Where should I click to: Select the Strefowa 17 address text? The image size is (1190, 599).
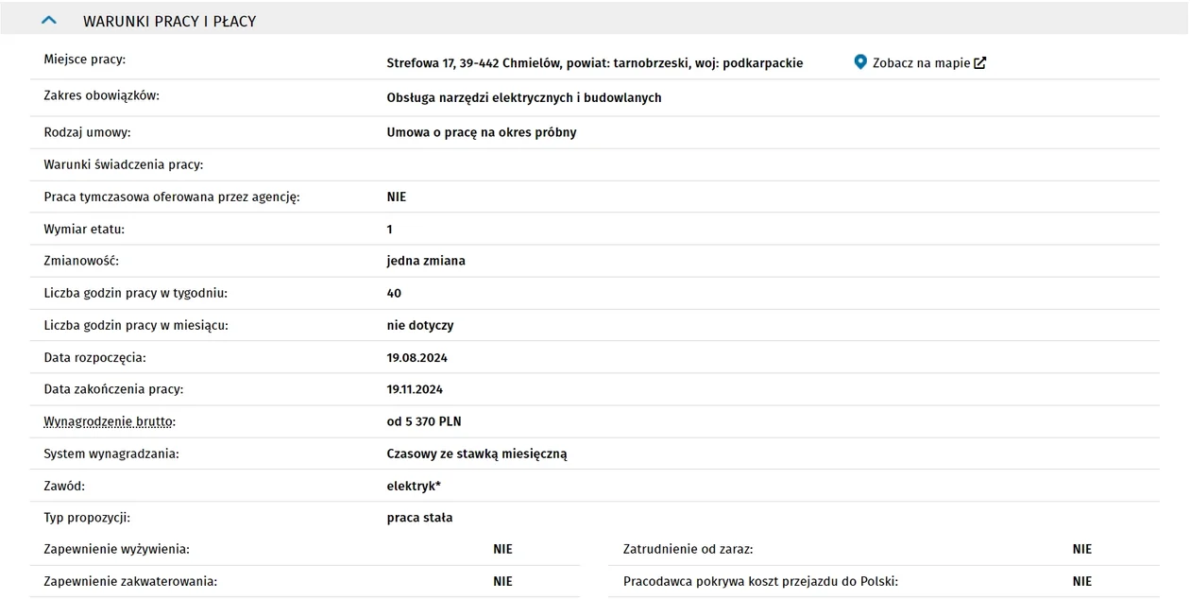(x=595, y=63)
